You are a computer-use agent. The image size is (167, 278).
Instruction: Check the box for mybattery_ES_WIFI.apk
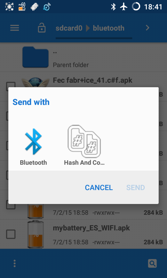[11, 234]
